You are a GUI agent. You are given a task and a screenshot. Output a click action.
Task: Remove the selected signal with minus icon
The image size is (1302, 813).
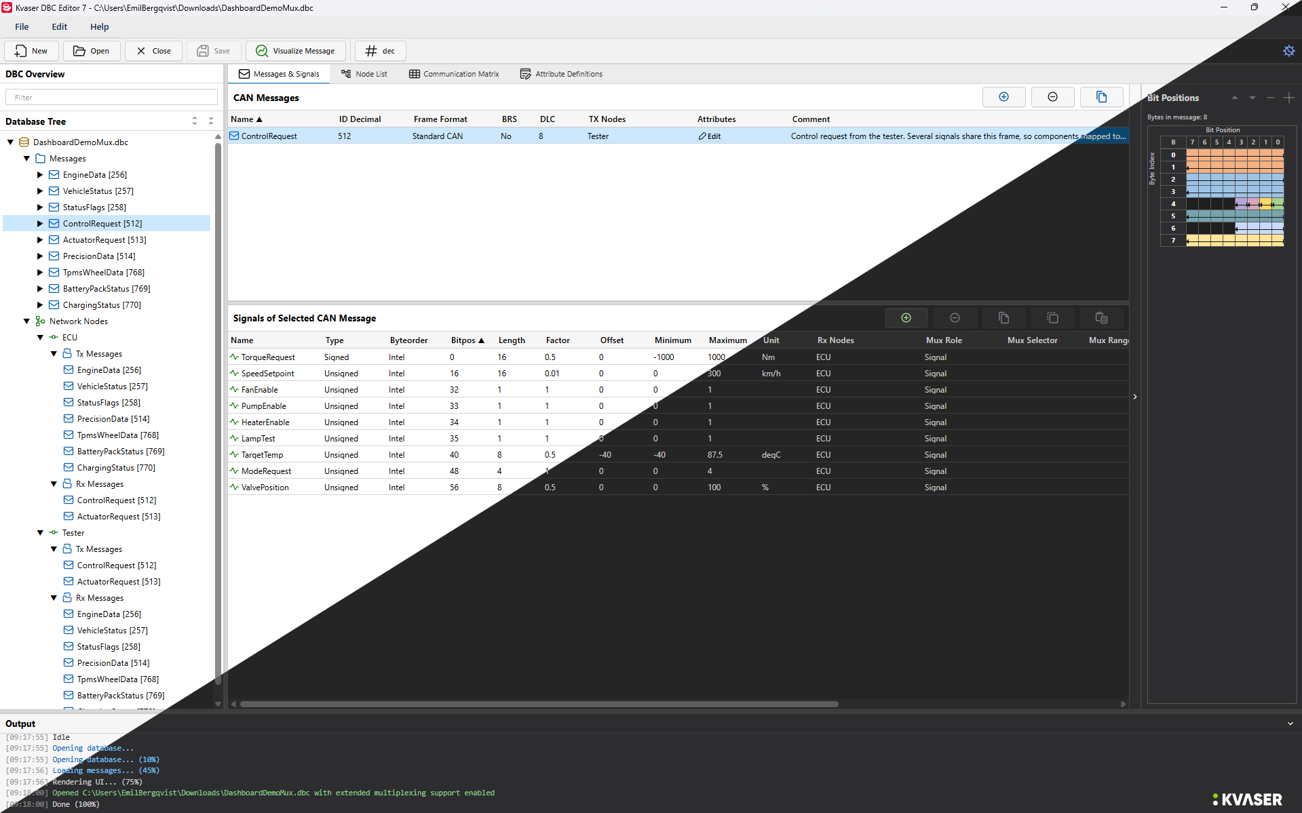(955, 318)
